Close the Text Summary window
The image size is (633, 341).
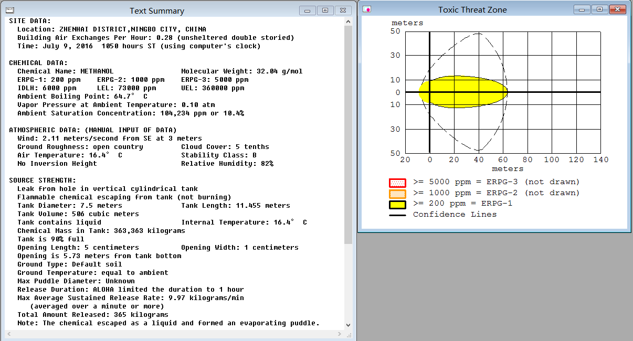point(343,10)
